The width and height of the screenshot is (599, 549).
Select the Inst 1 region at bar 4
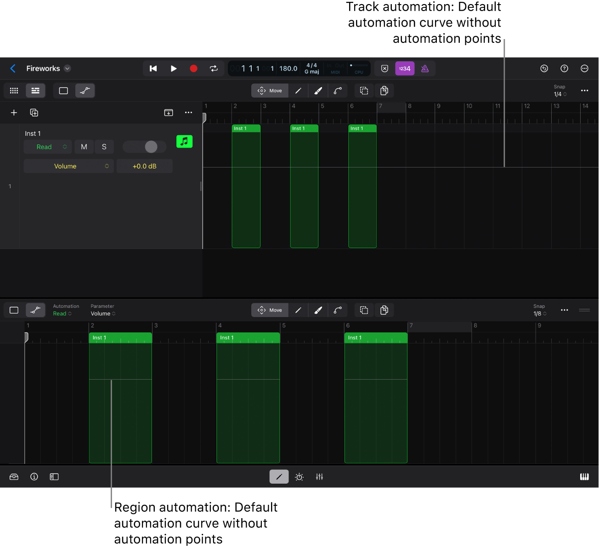pos(304,186)
